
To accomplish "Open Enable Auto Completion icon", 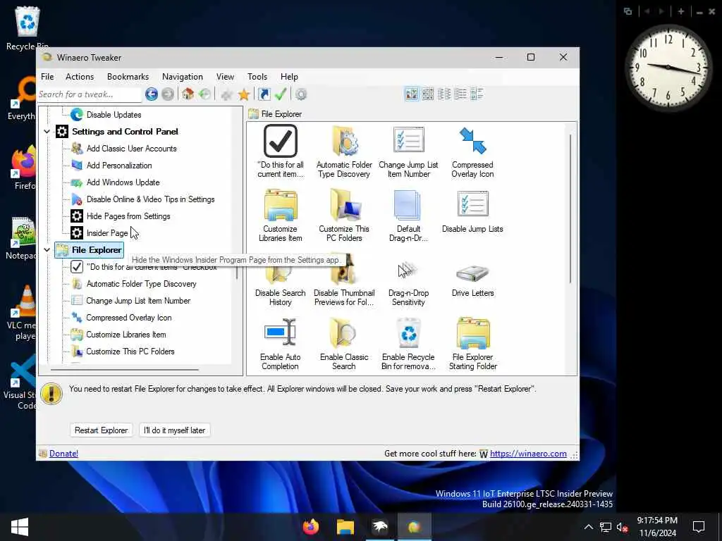I will tap(281, 343).
